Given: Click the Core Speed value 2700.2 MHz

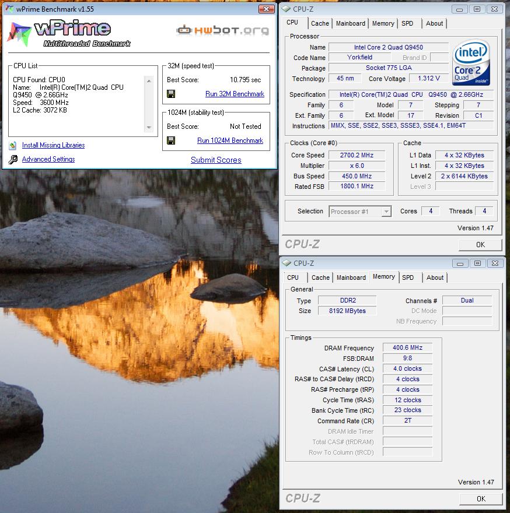Looking at the screenshot, I should [x=357, y=156].
